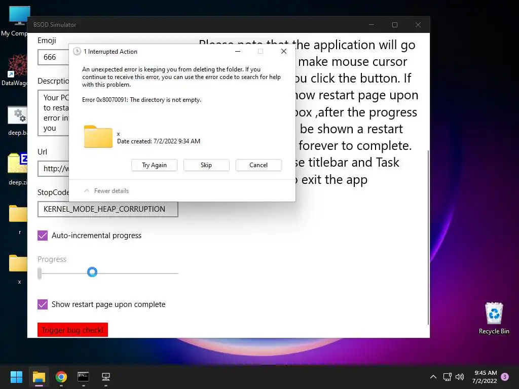Uncheck Auto-incremental progress checkbox

[43, 236]
